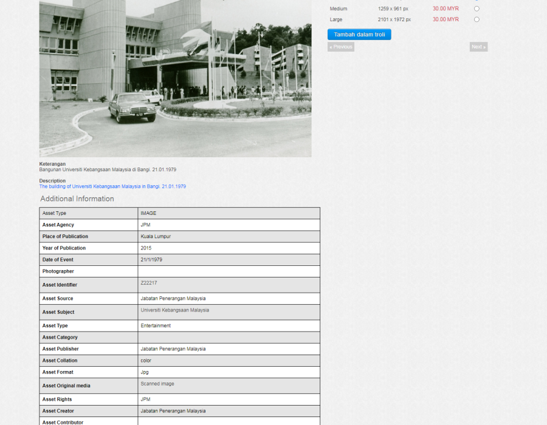547x425 pixels.
Task: Click the Z22217 asset identifier
Action: click(149, 283)
